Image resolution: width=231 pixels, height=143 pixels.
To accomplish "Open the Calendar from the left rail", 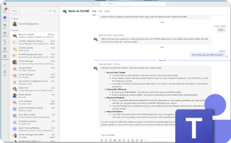I will pyautogui.click(x=5, y=34).
